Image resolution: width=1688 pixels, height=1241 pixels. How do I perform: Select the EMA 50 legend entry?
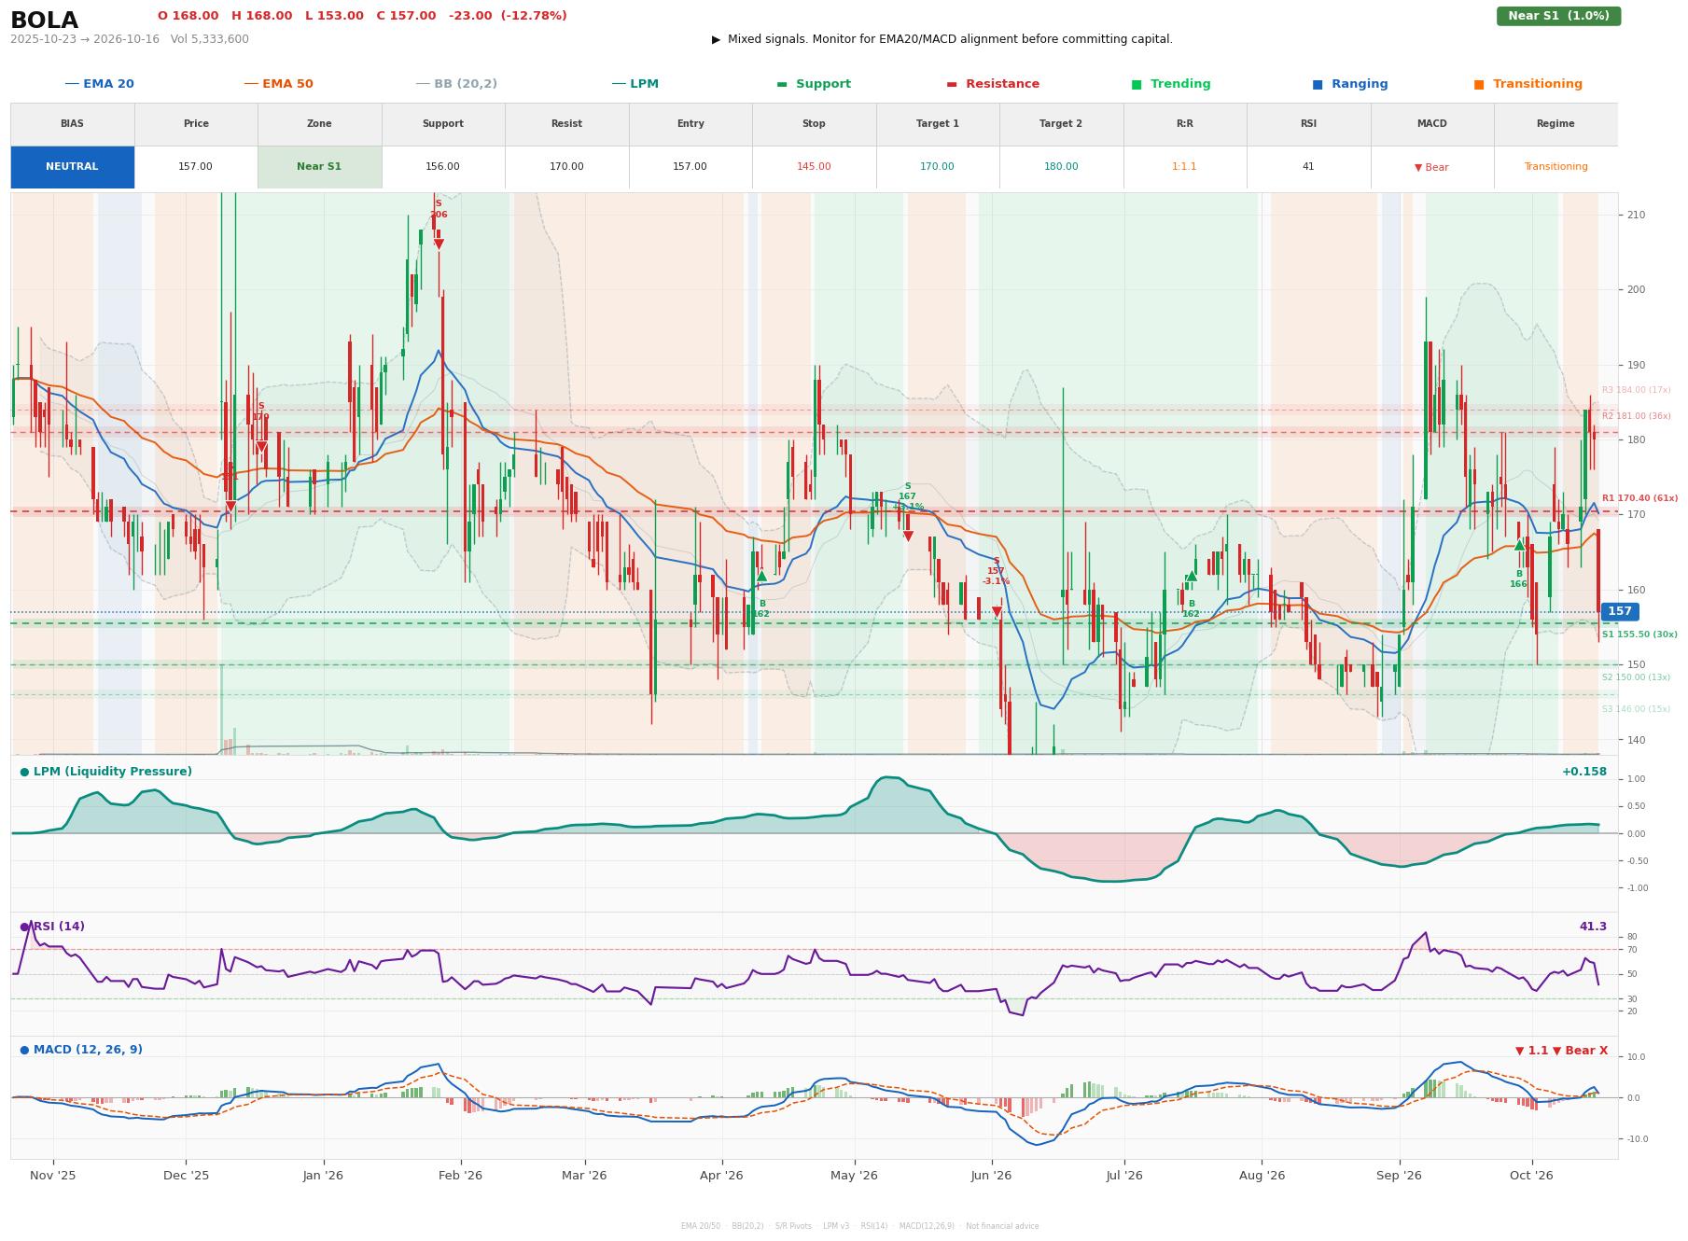coord(279,84)
